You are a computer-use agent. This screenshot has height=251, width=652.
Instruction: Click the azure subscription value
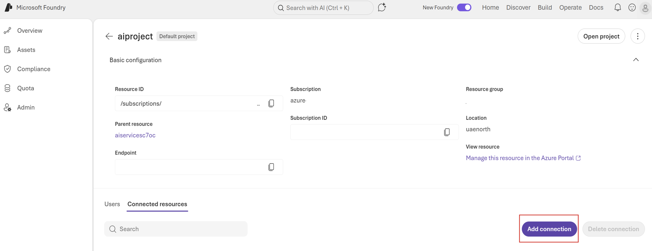[x=298, y=101]
